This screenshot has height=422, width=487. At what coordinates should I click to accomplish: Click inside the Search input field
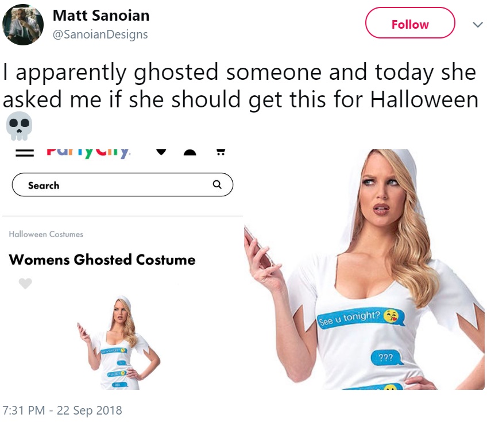[x=122, y=185]
